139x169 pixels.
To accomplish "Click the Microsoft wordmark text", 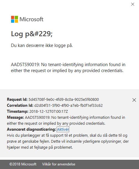I will [x=31, y=19].
